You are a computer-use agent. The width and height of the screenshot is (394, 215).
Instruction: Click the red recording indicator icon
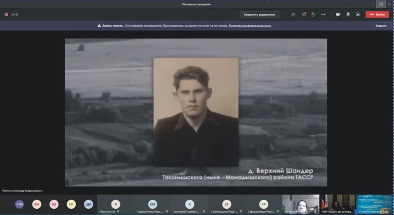coord(6,15)
